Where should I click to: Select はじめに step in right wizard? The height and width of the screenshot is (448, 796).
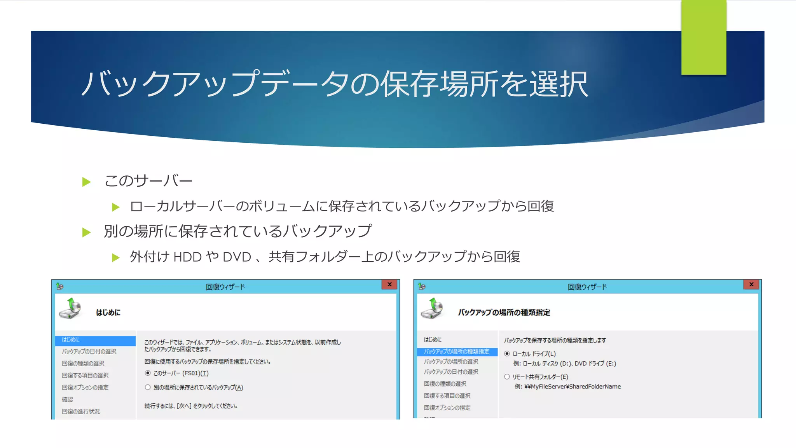[x=433, y=339]
